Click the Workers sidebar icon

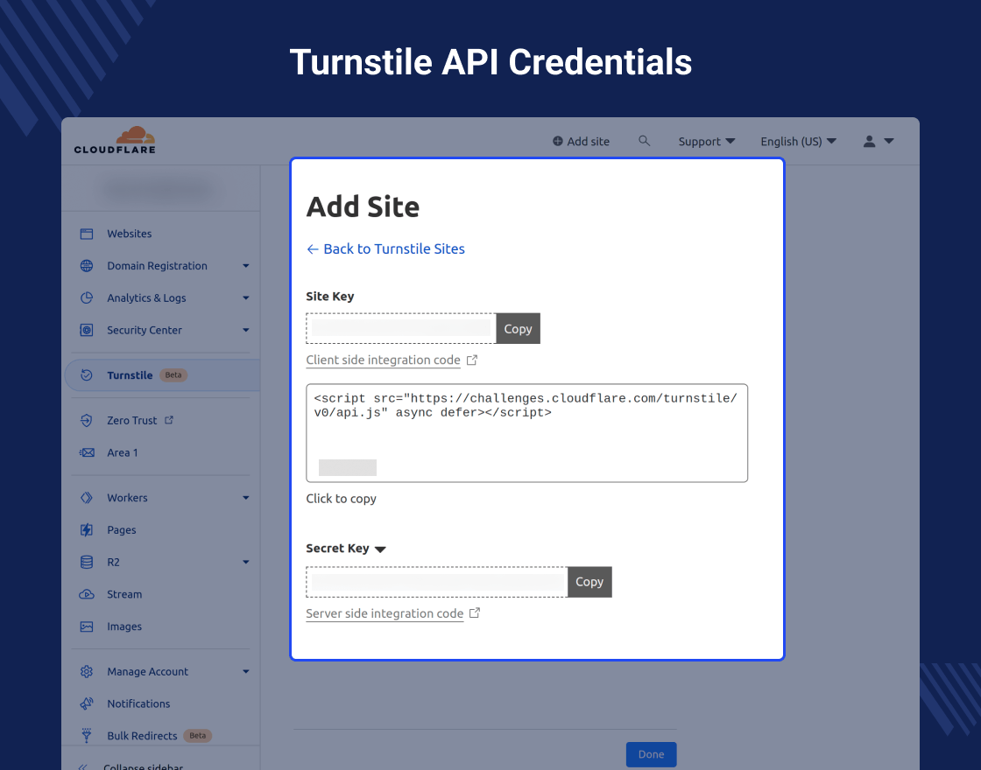(x=87, y=498)
